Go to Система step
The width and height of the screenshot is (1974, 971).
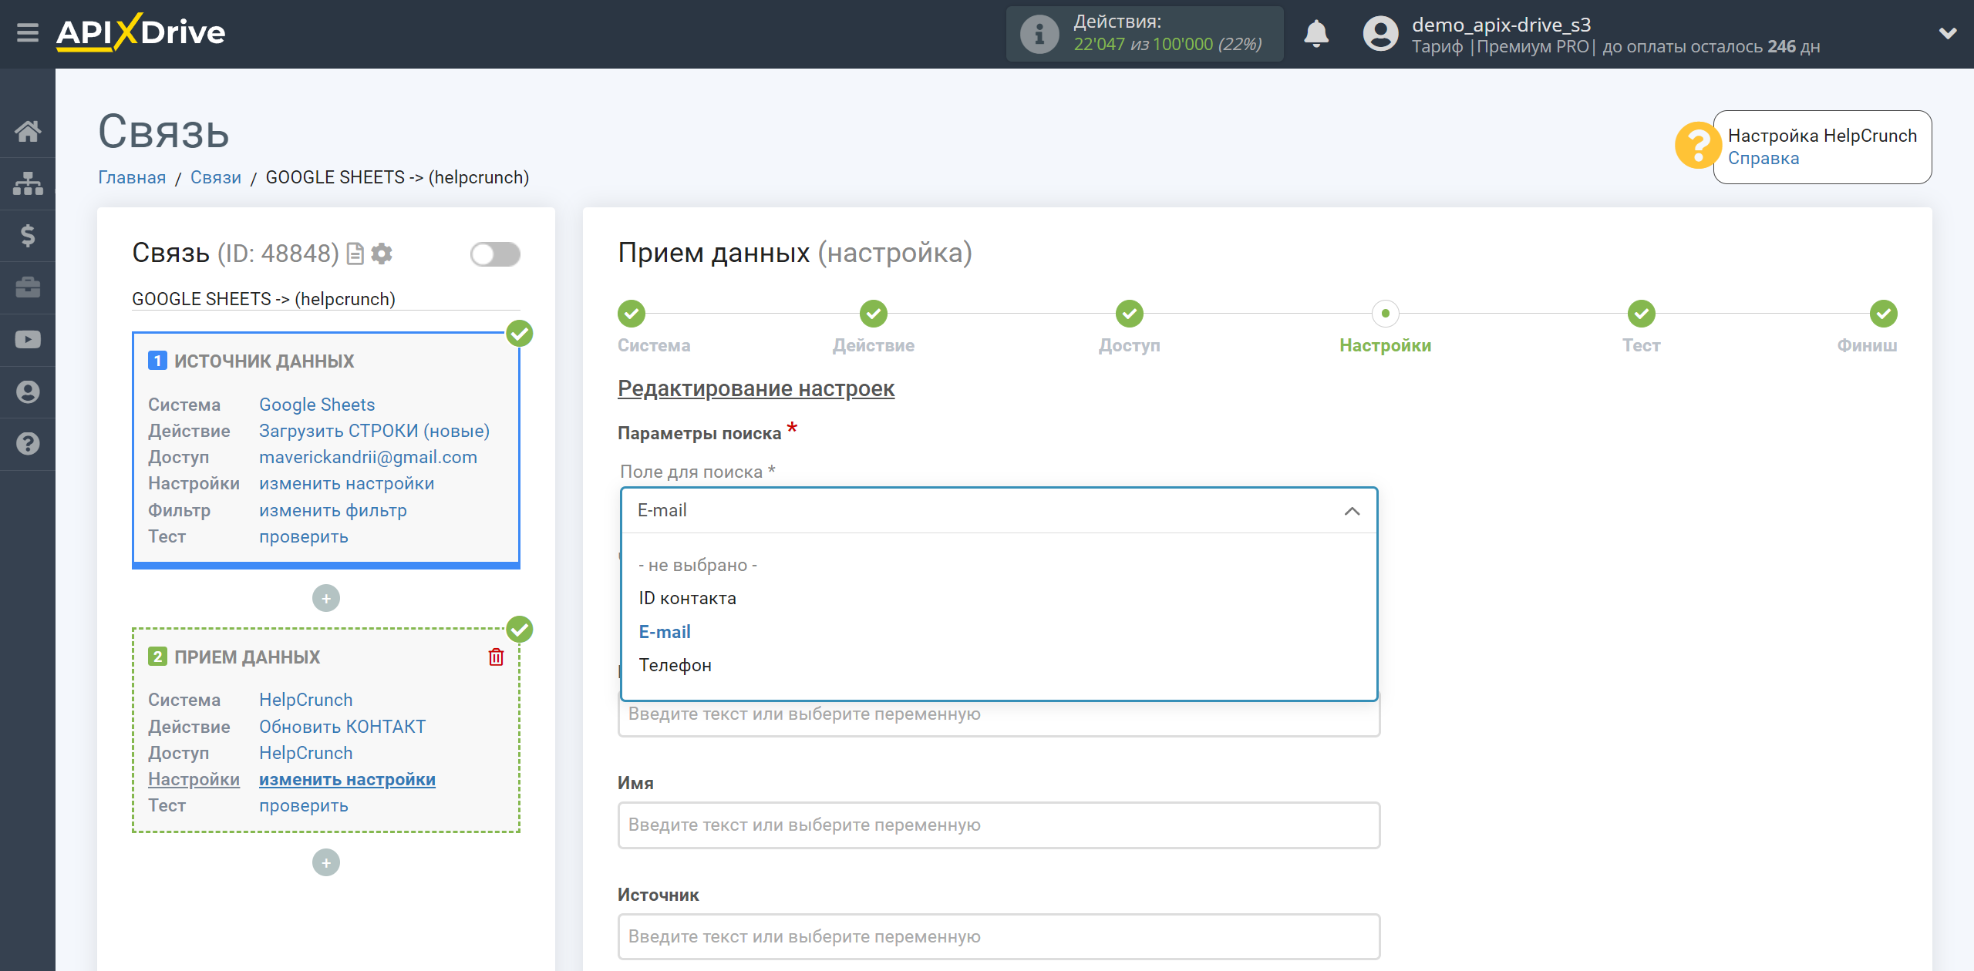click(x=632, y=314)
